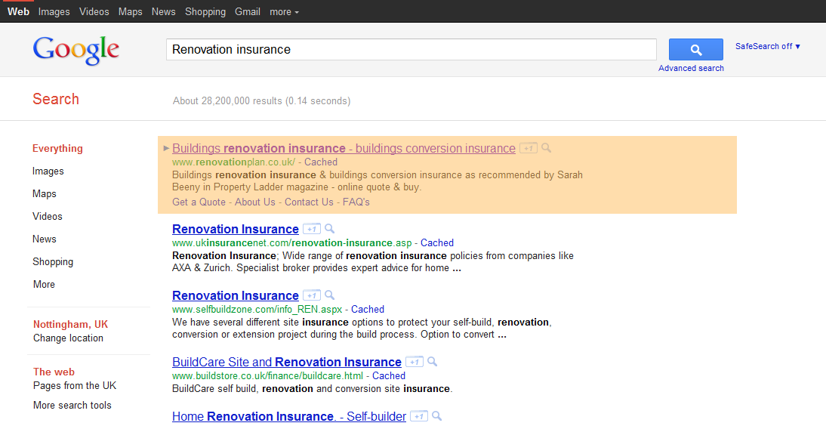Screen dimensions: 826x426
Task: Open the Advanced search link
Action: coord(691,68)
